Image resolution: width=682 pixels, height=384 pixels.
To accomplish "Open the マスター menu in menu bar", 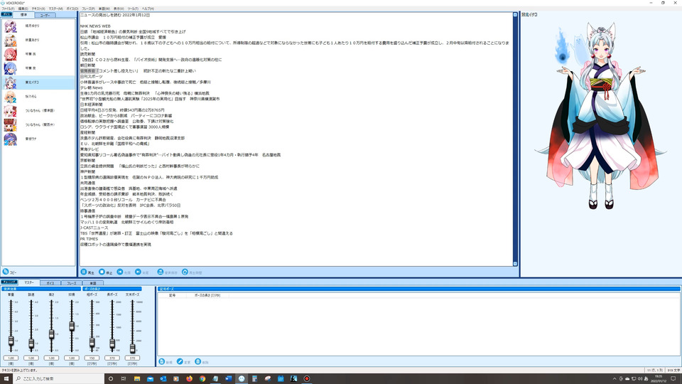I will [55, 9].
